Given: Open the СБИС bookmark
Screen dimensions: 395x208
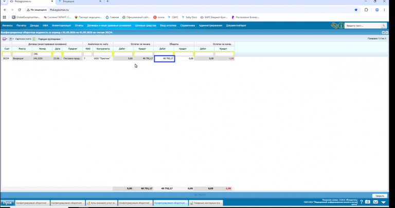Looking at the screenshot, I should [x=173, y=17].
